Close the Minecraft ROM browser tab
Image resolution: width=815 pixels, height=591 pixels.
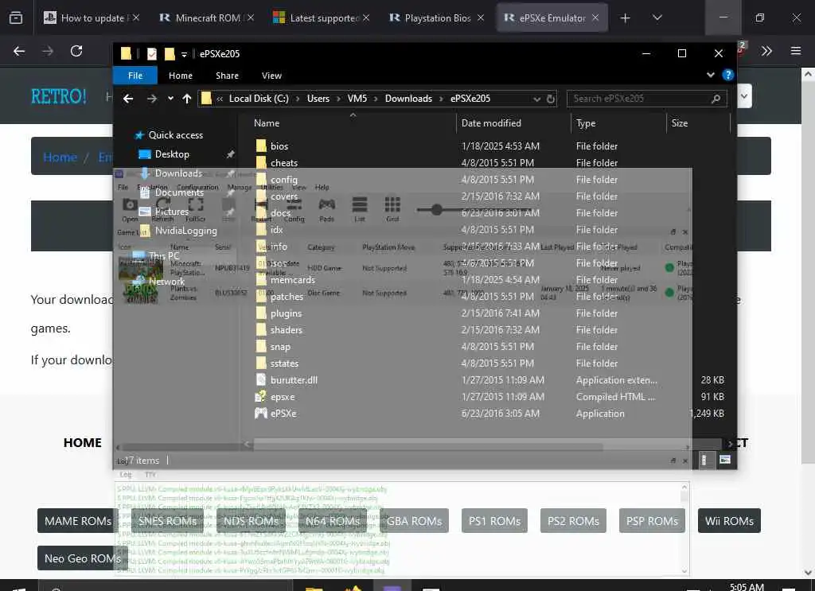251,17
